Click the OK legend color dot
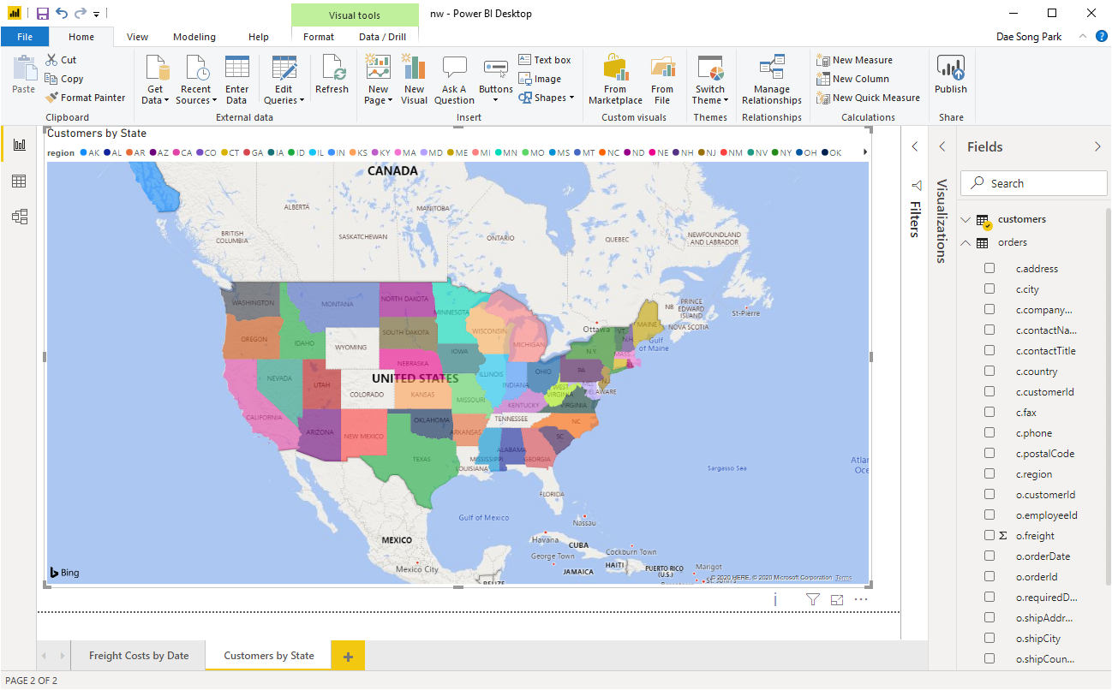Screen dimensions: 1112x690 click(826, 152)
